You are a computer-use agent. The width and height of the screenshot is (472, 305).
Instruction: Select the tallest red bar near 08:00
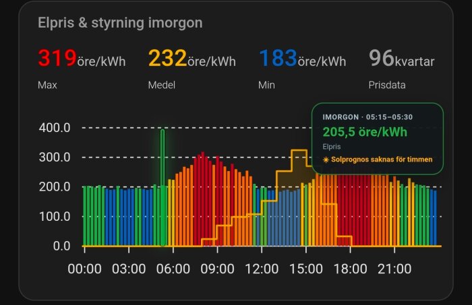coord(202,199)
